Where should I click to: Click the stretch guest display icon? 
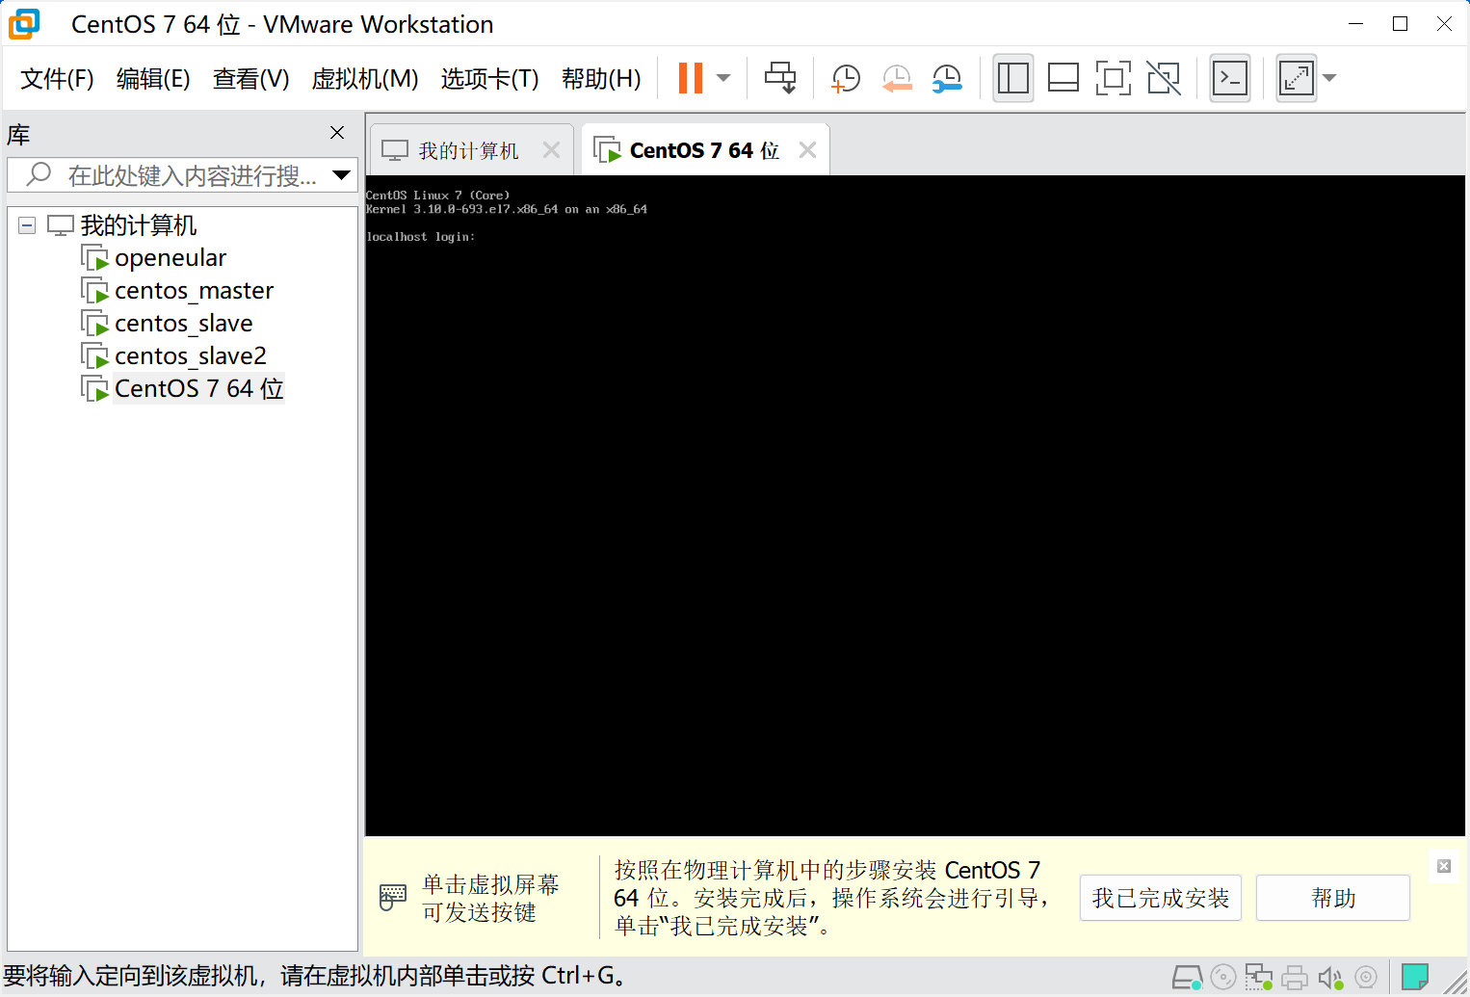point(1297,78)
